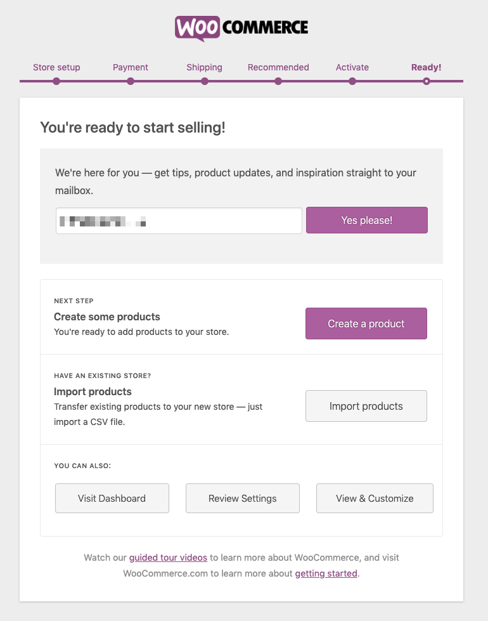This screenshot has width=488, height=621.
Task: Select the Recommended step
Action: tap(278, 67)
